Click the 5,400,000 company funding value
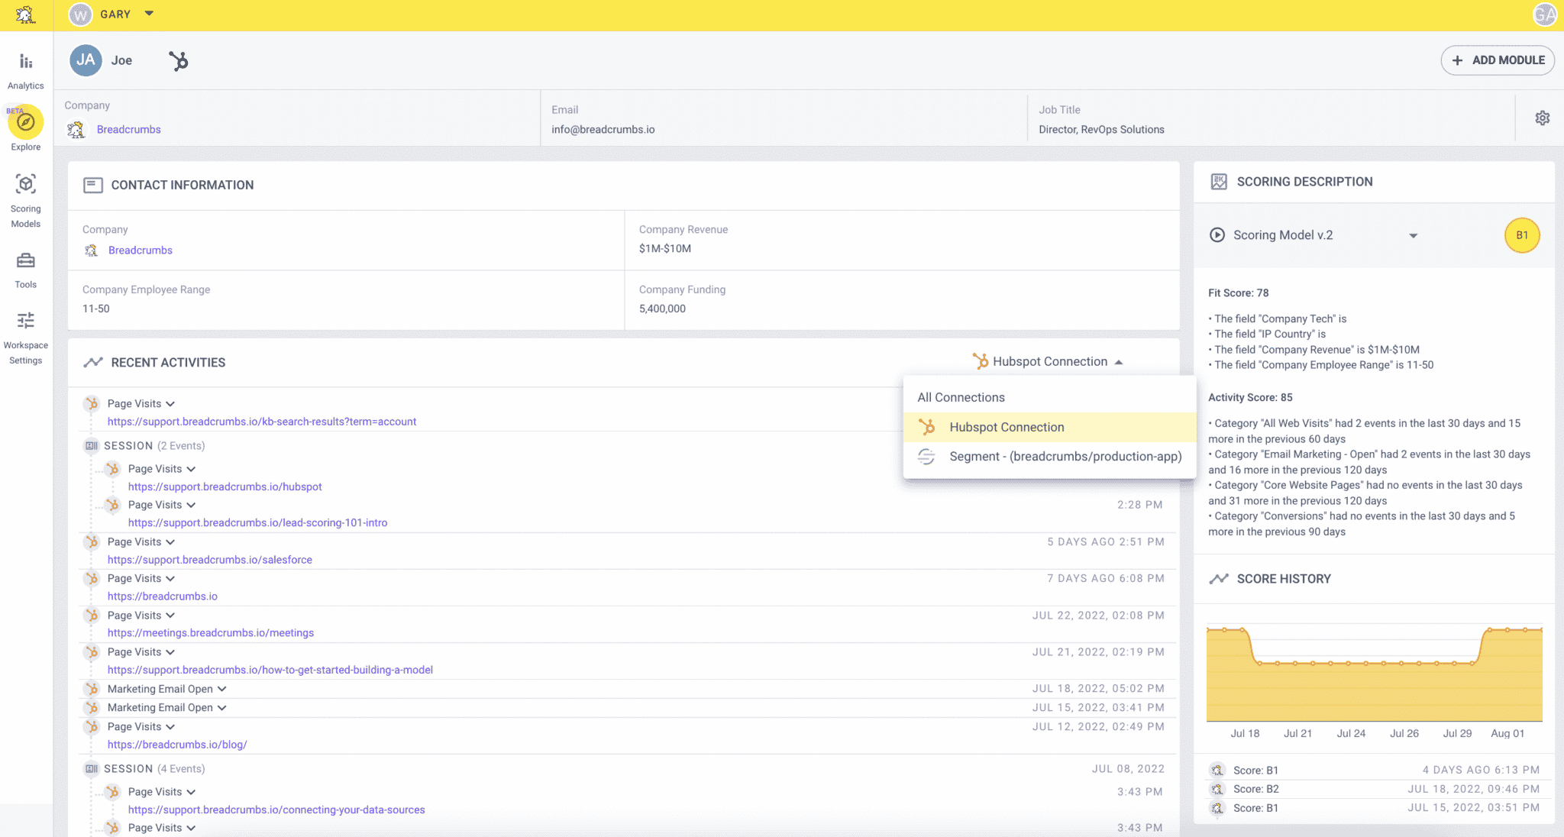Screen dimensions: 1564x837 (662, 309)
